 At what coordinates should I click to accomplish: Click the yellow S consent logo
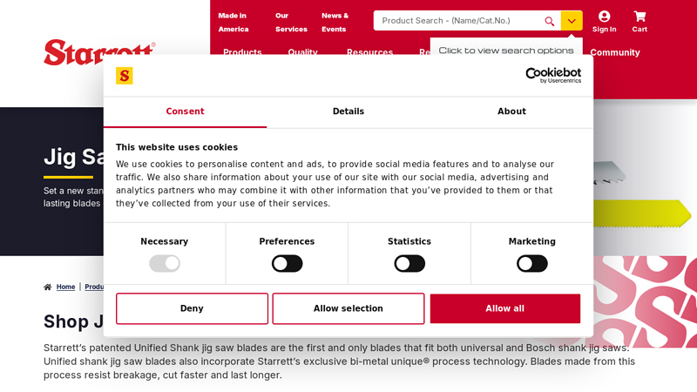tap(125, 76)
